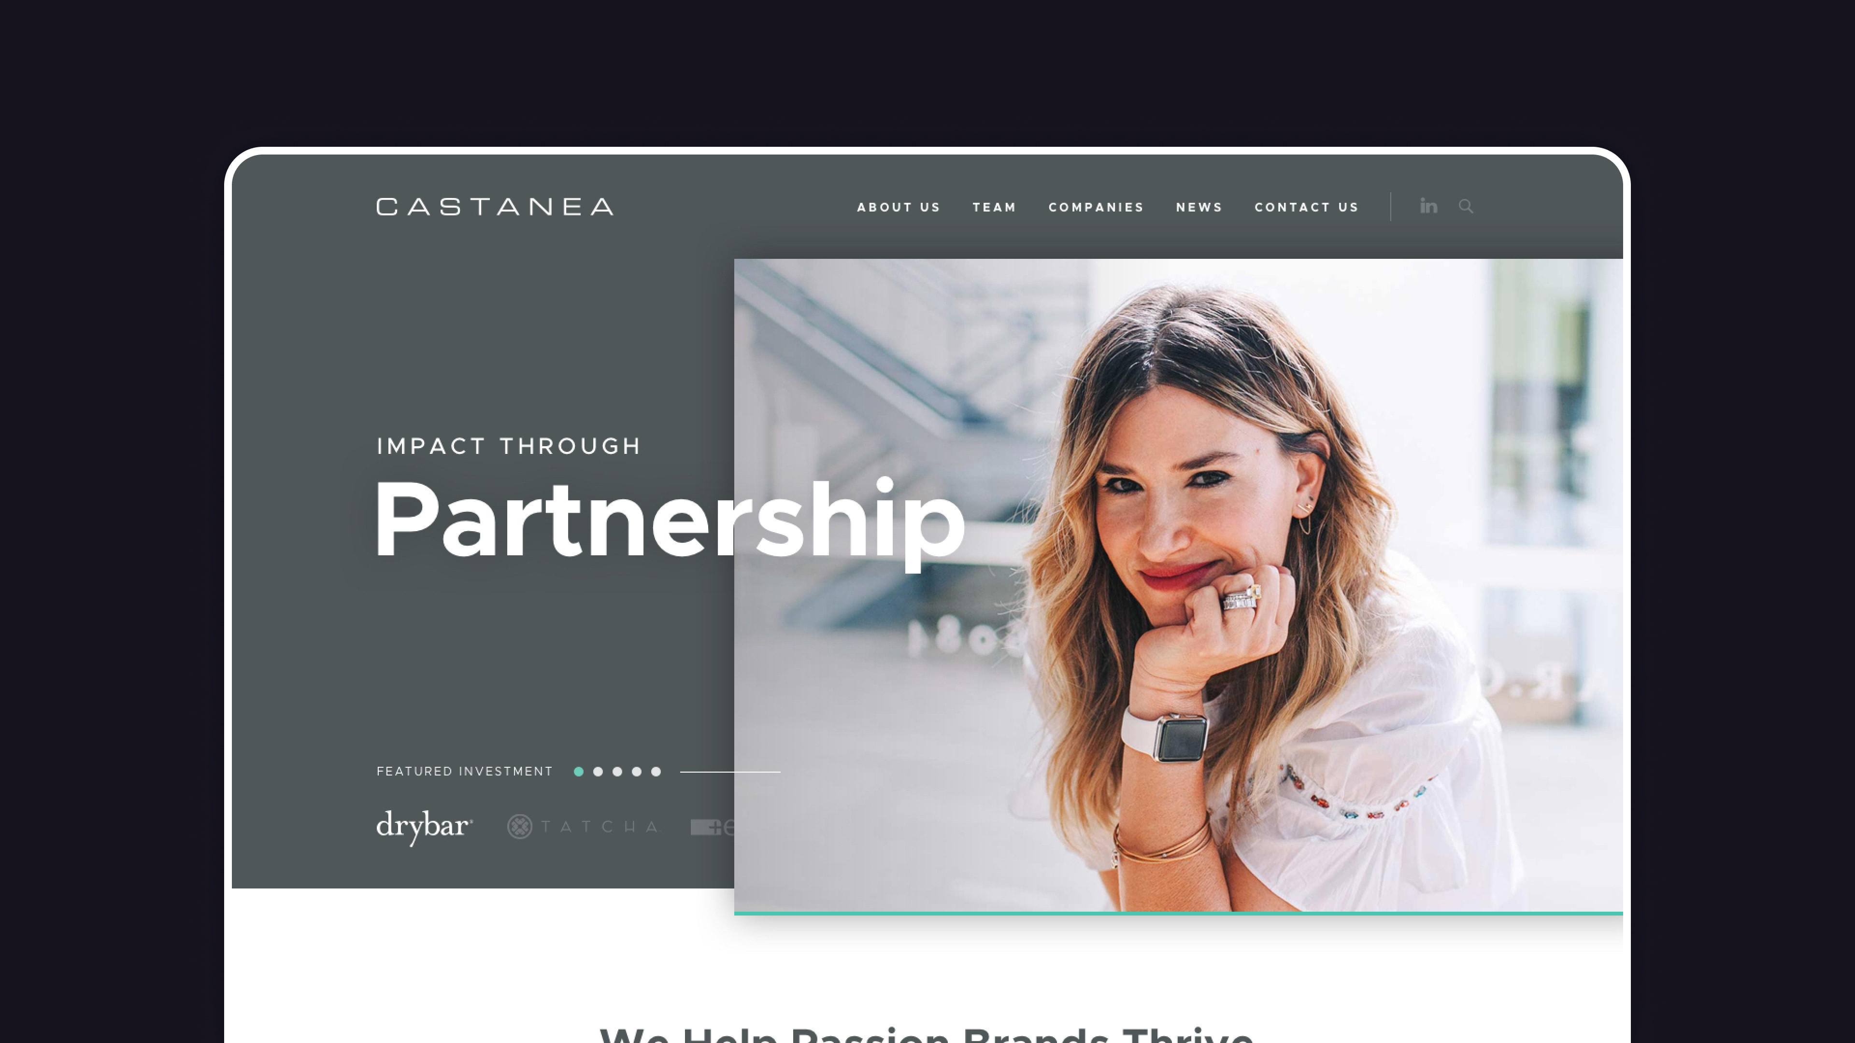The image size is (1855, 1043).
Task: Click the partially hidden logo beside Tatcha
Action: 712,827
